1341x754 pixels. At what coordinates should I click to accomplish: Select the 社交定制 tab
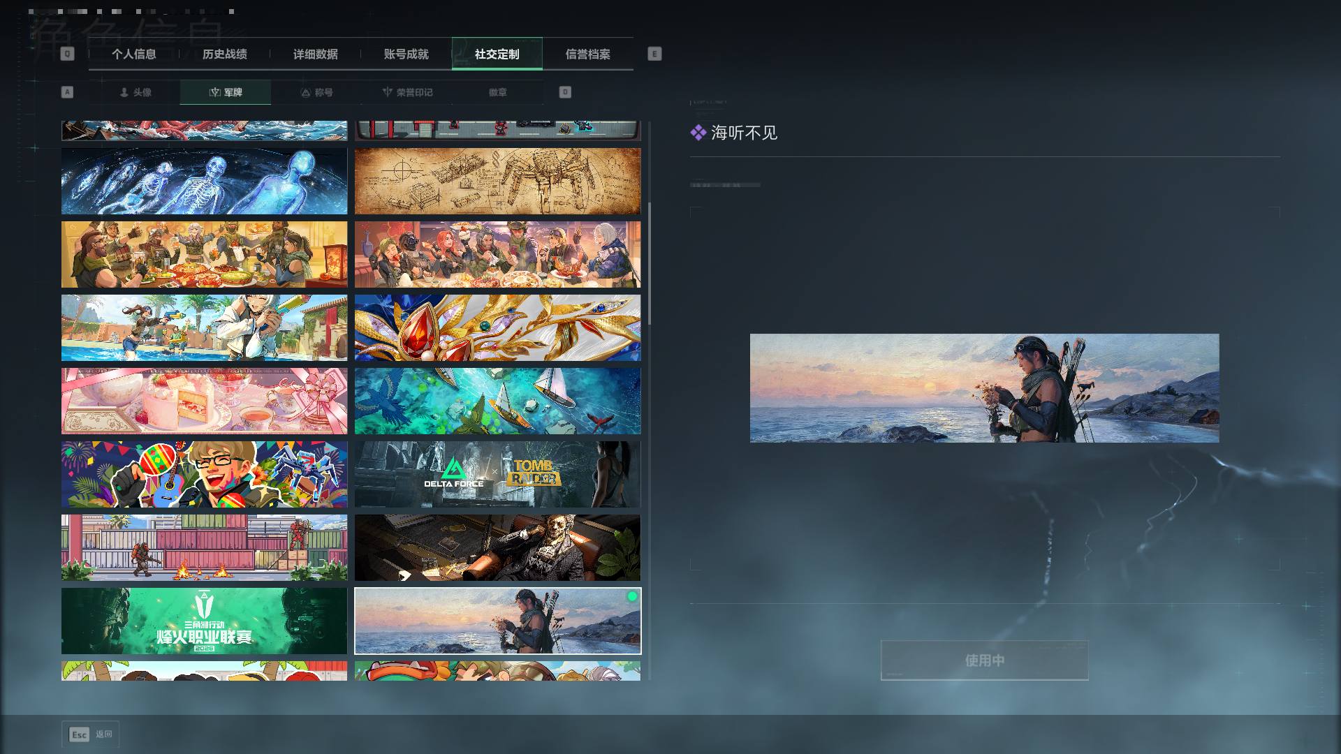point(497,54)
